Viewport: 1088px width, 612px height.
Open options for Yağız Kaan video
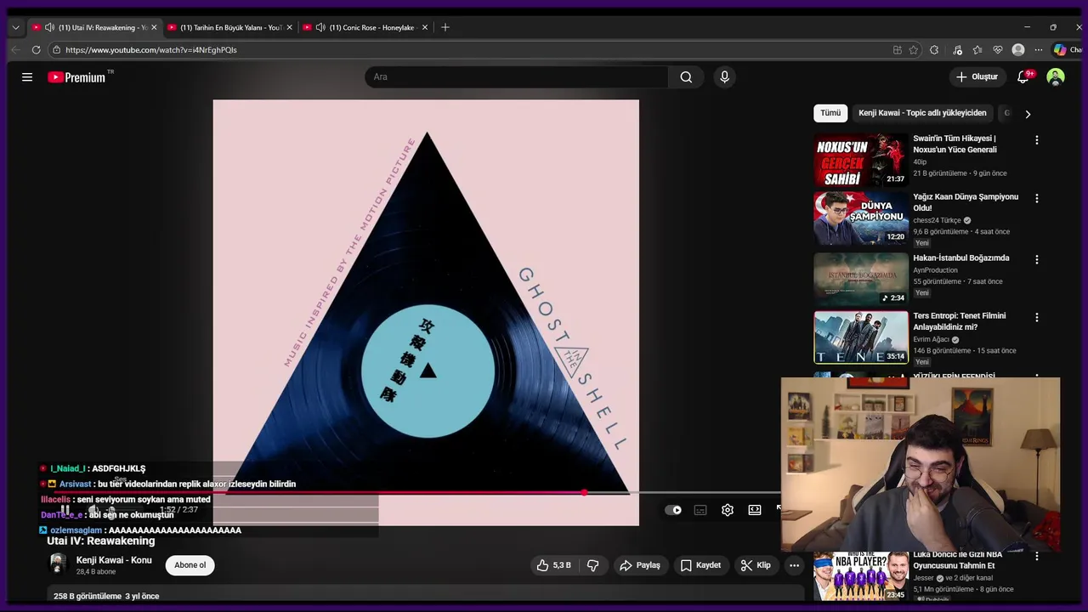click(1036, 198)
